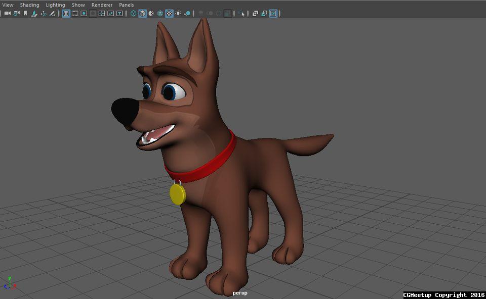Open the Grease Pencil tool

(x=52, y=13)
